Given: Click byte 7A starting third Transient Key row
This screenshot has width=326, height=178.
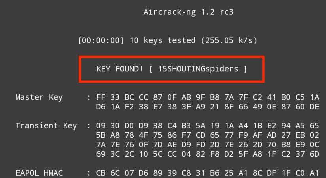Looking at the screenshot, I should click(101, 145).
